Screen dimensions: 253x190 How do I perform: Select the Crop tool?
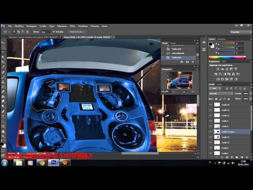click(3, 62)
